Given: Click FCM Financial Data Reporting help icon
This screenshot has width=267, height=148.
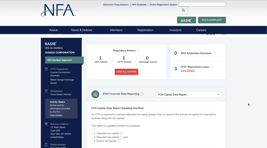Looking at the screenshot, I should click(142, 94).
